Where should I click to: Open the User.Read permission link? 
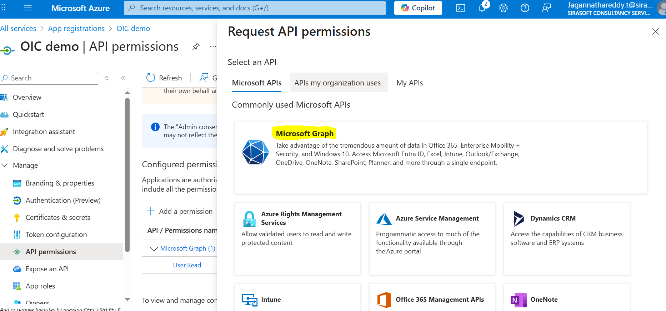pyautogui.click(x=187, y=265)
